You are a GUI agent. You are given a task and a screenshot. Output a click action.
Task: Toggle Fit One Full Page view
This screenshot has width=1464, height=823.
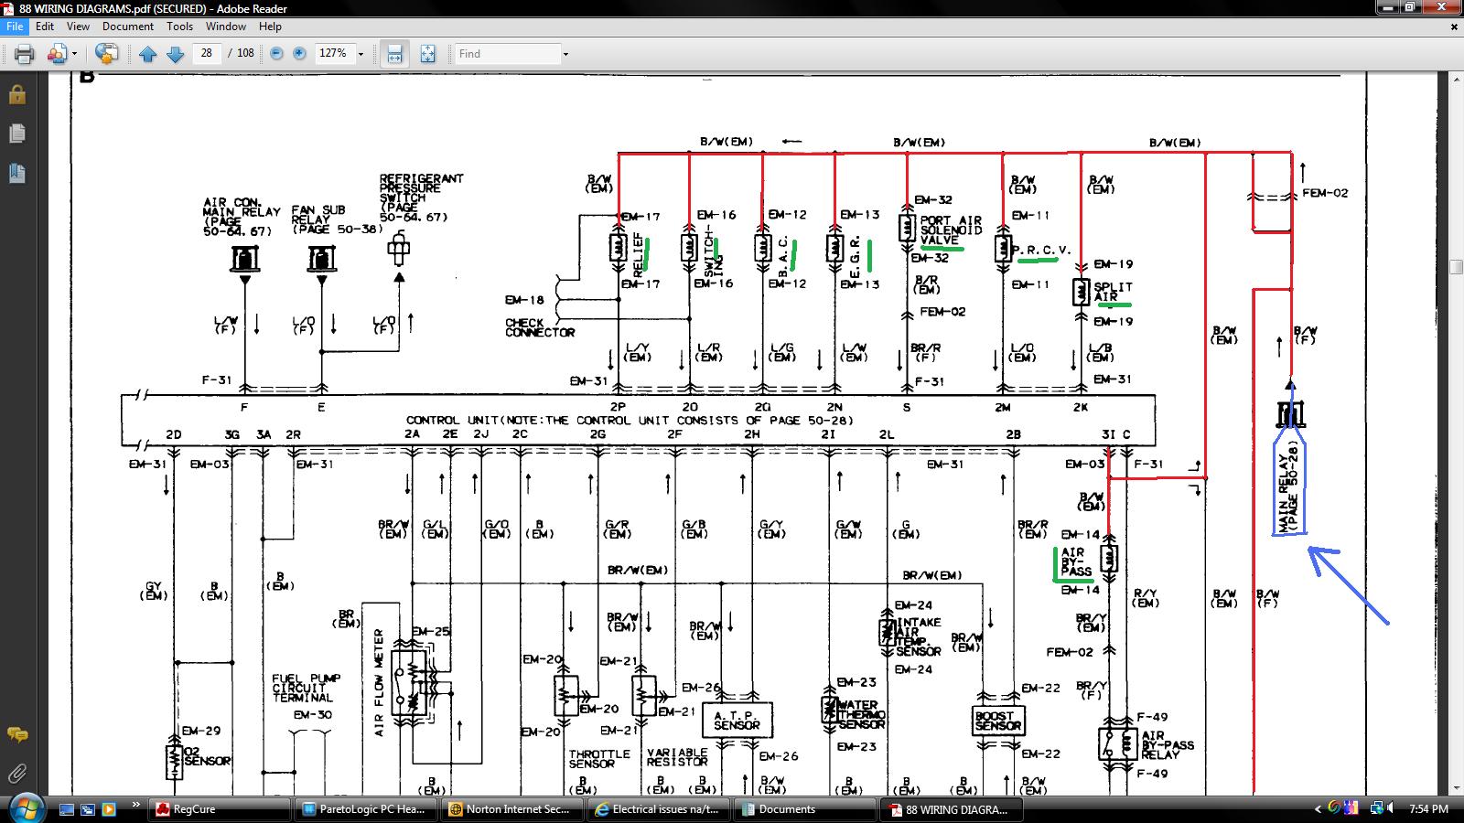click(427, 54)
